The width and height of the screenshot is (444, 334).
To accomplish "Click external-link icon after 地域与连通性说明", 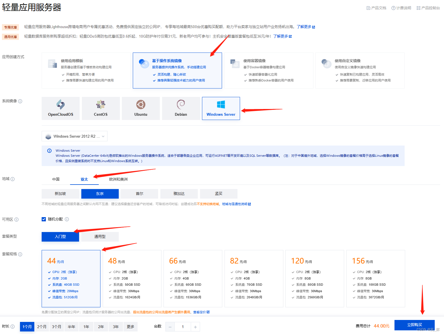I will 250,204.
